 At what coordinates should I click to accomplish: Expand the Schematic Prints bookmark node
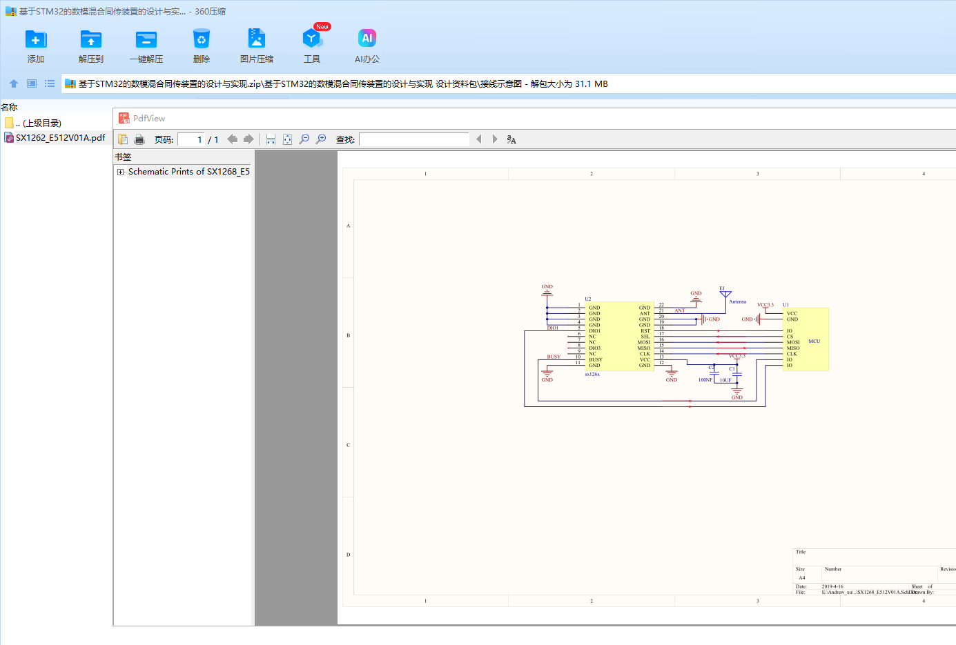(121, 172)
